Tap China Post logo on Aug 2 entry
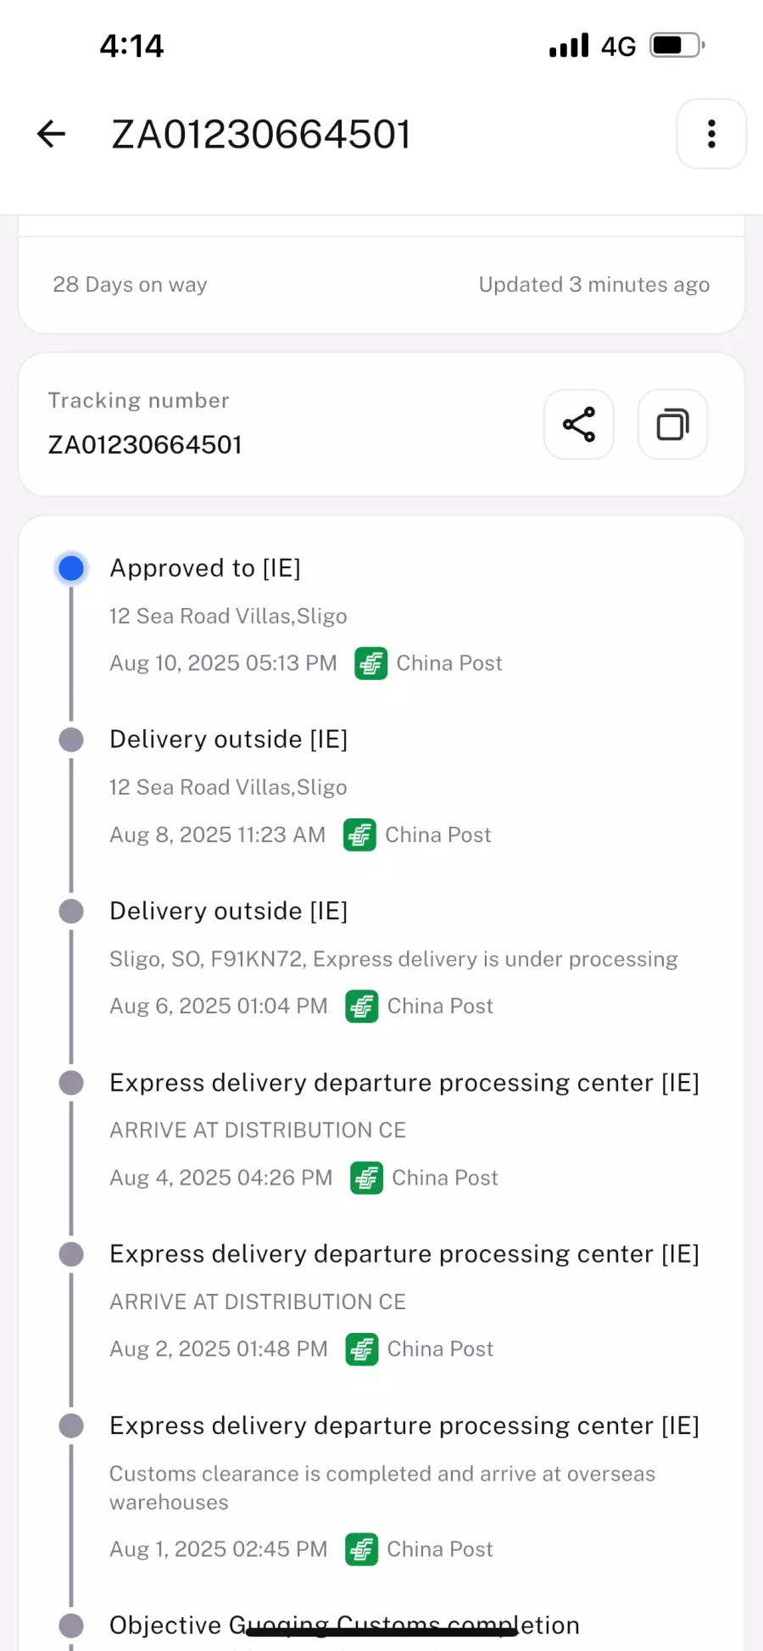The width and height of the screenshot is (763, 1651). 362,1349
